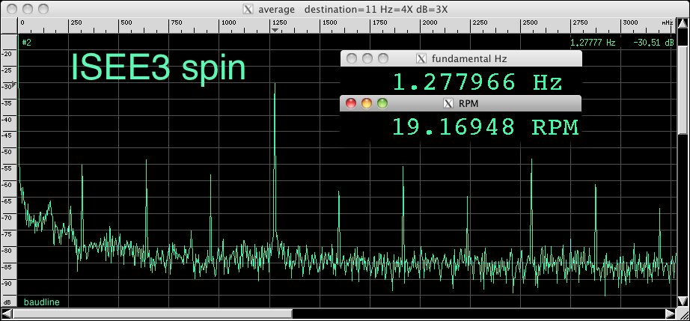690x321 pixels.
Task: Close the average spectrum window
Action: [11, 8]
